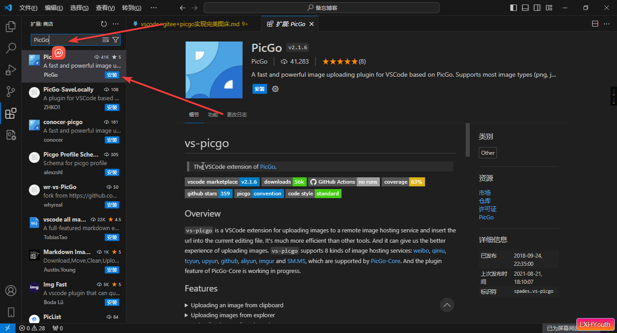Open the Explorer view
The width and height of the screenshot is (617, 333).
click(x=11, y=27)
